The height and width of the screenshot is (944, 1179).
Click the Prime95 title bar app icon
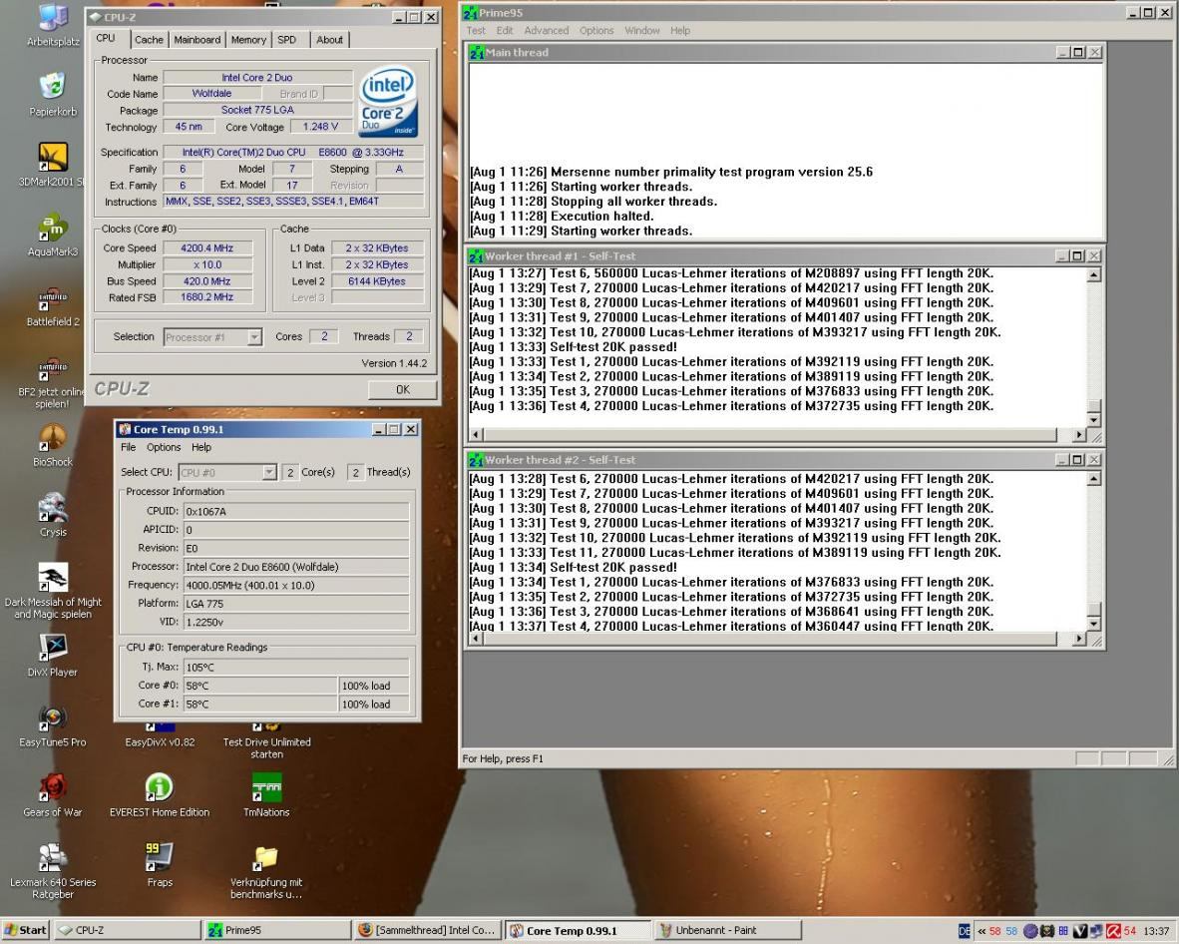tap(470, 13)
